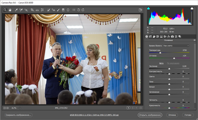
Task: Click Открыть изображение button
Action: tap(150, 115)
